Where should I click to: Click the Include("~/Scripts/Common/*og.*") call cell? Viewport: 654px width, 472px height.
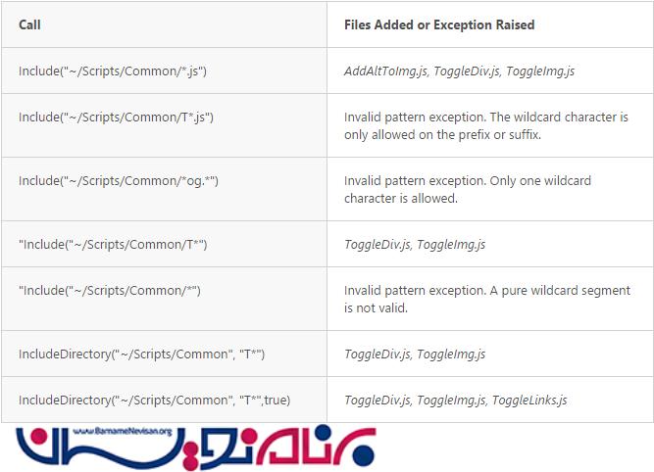pyautogui.click(x=119, y=181)
